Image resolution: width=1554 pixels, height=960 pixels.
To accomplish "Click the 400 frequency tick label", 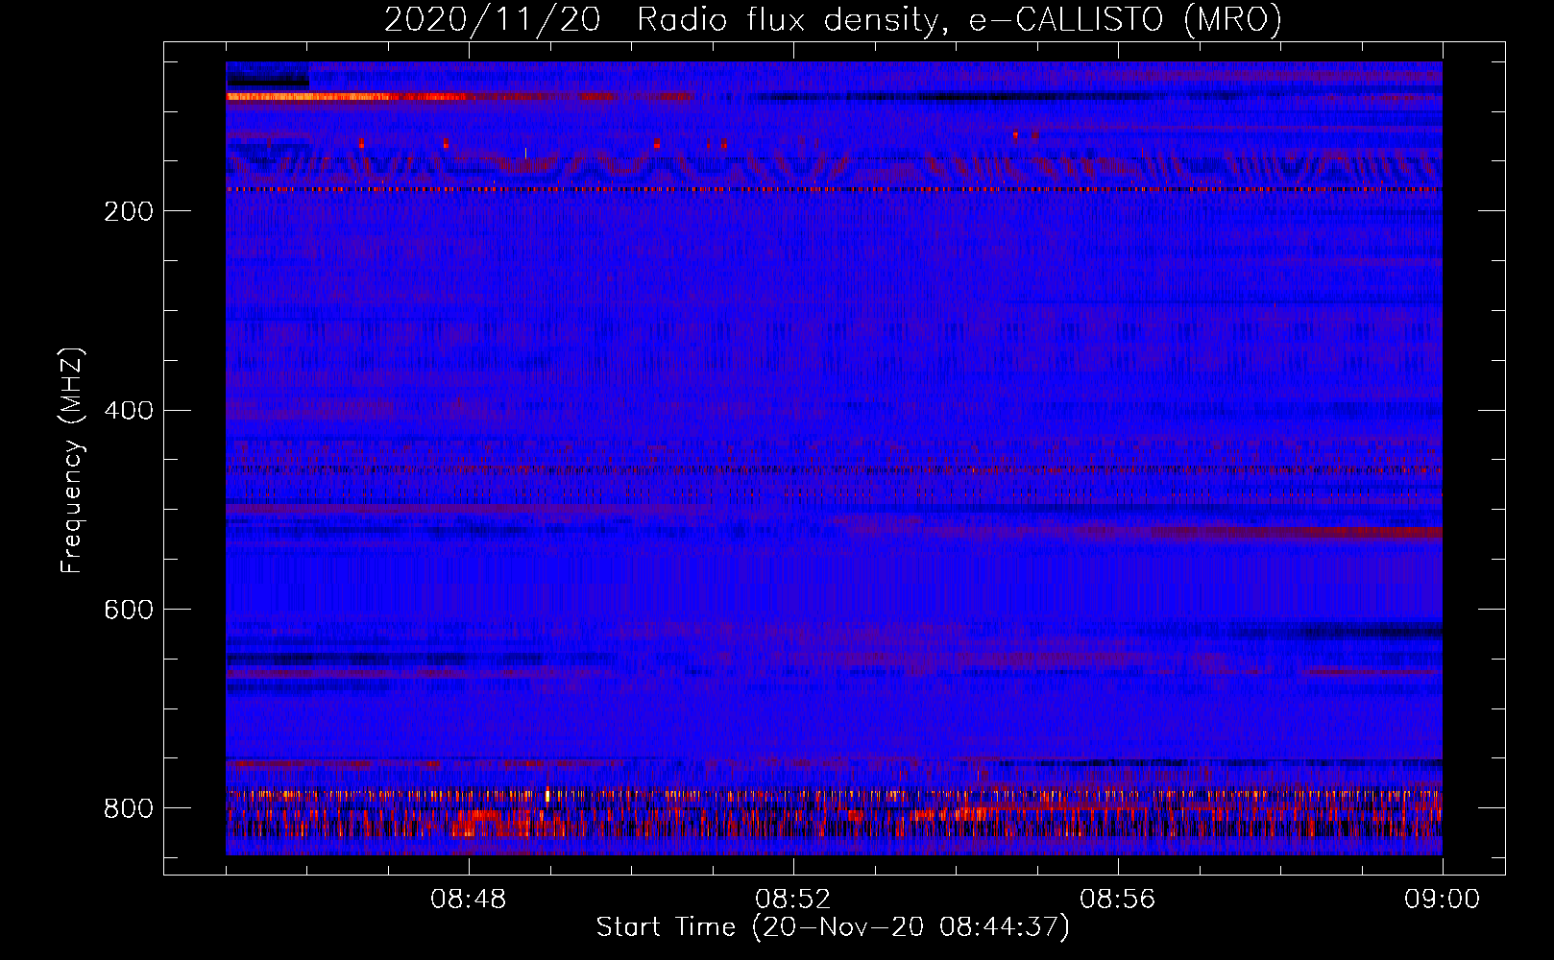I will click(128, 411).
